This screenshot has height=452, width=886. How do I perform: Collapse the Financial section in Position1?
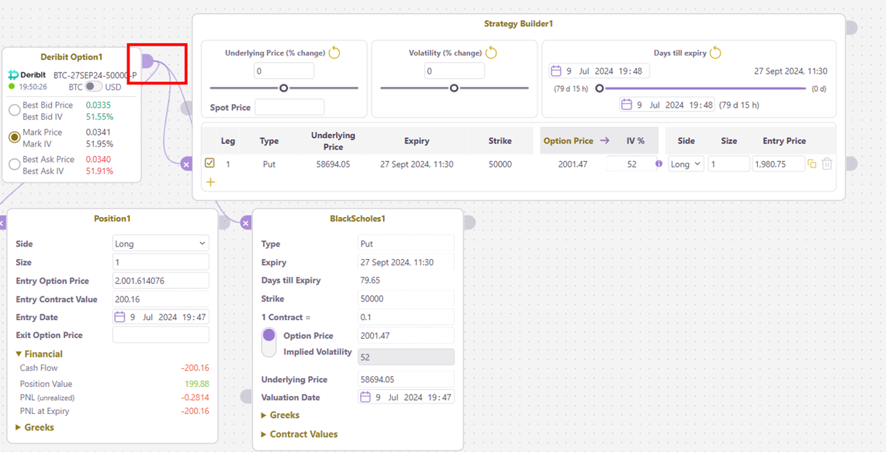click(39, 353)
